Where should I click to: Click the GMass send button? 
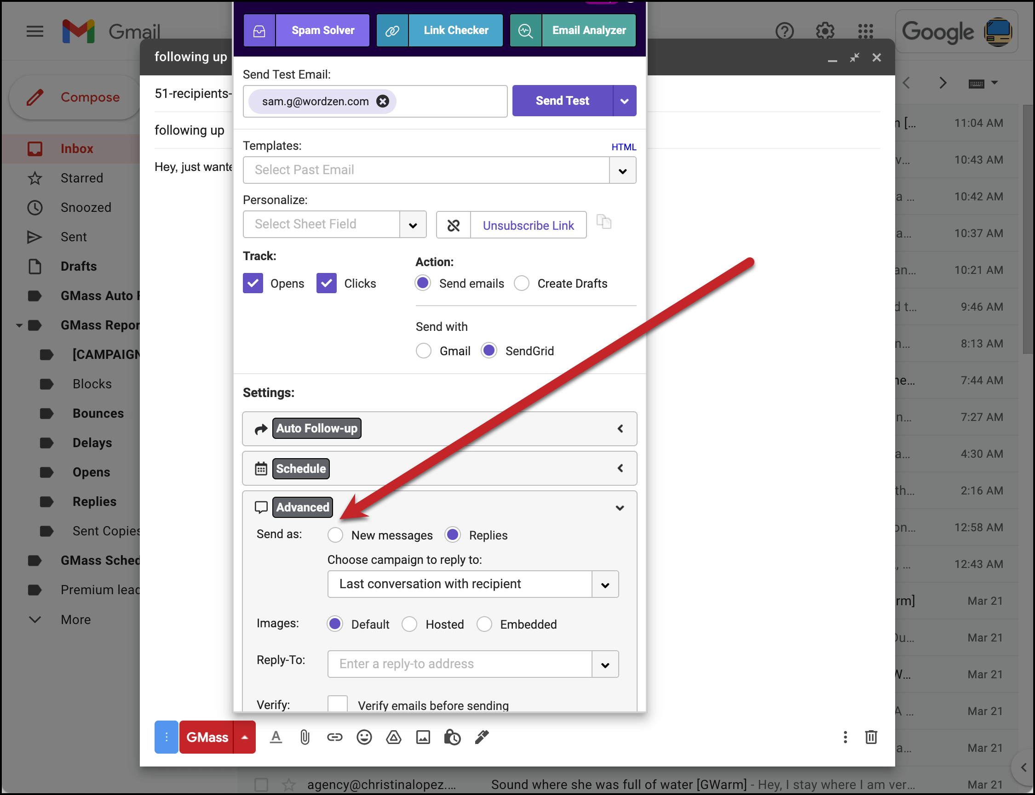207,736
